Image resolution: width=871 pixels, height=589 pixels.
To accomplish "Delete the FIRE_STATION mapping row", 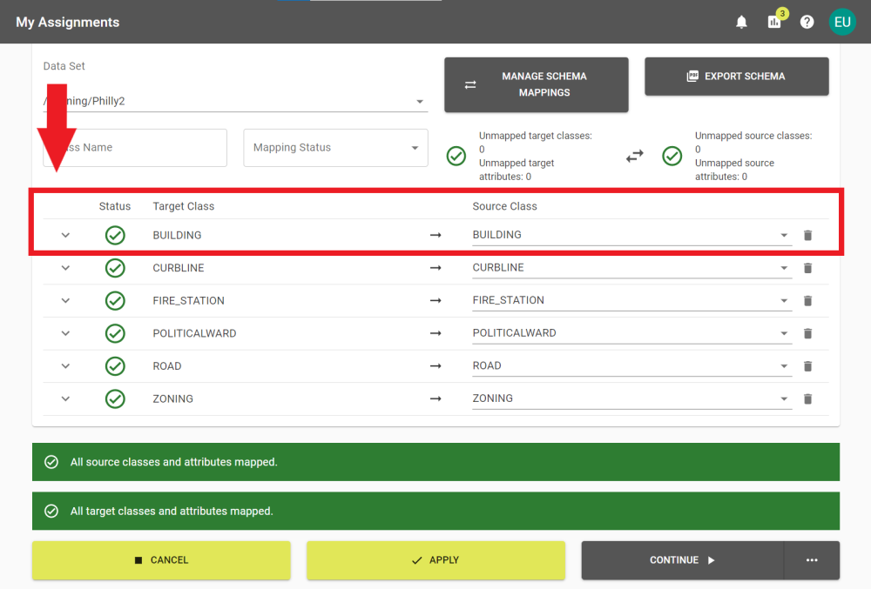I will pos(807,301).
